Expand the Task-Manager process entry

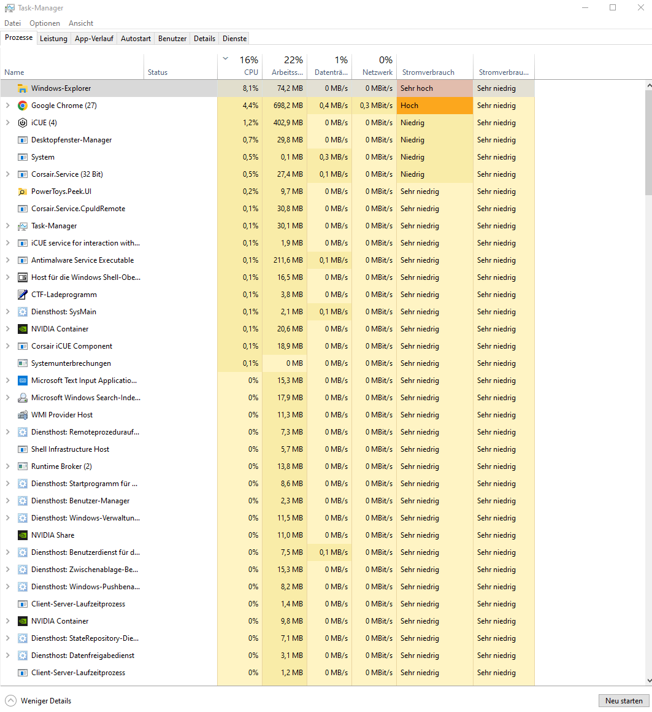[x=8, y=226]
